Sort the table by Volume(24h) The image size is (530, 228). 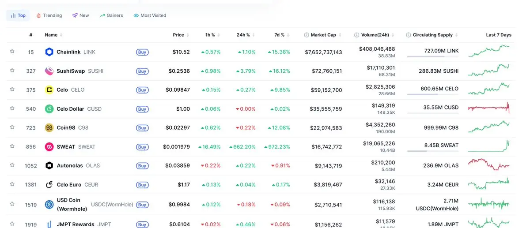pyautogui.click(x=378, y=35)
